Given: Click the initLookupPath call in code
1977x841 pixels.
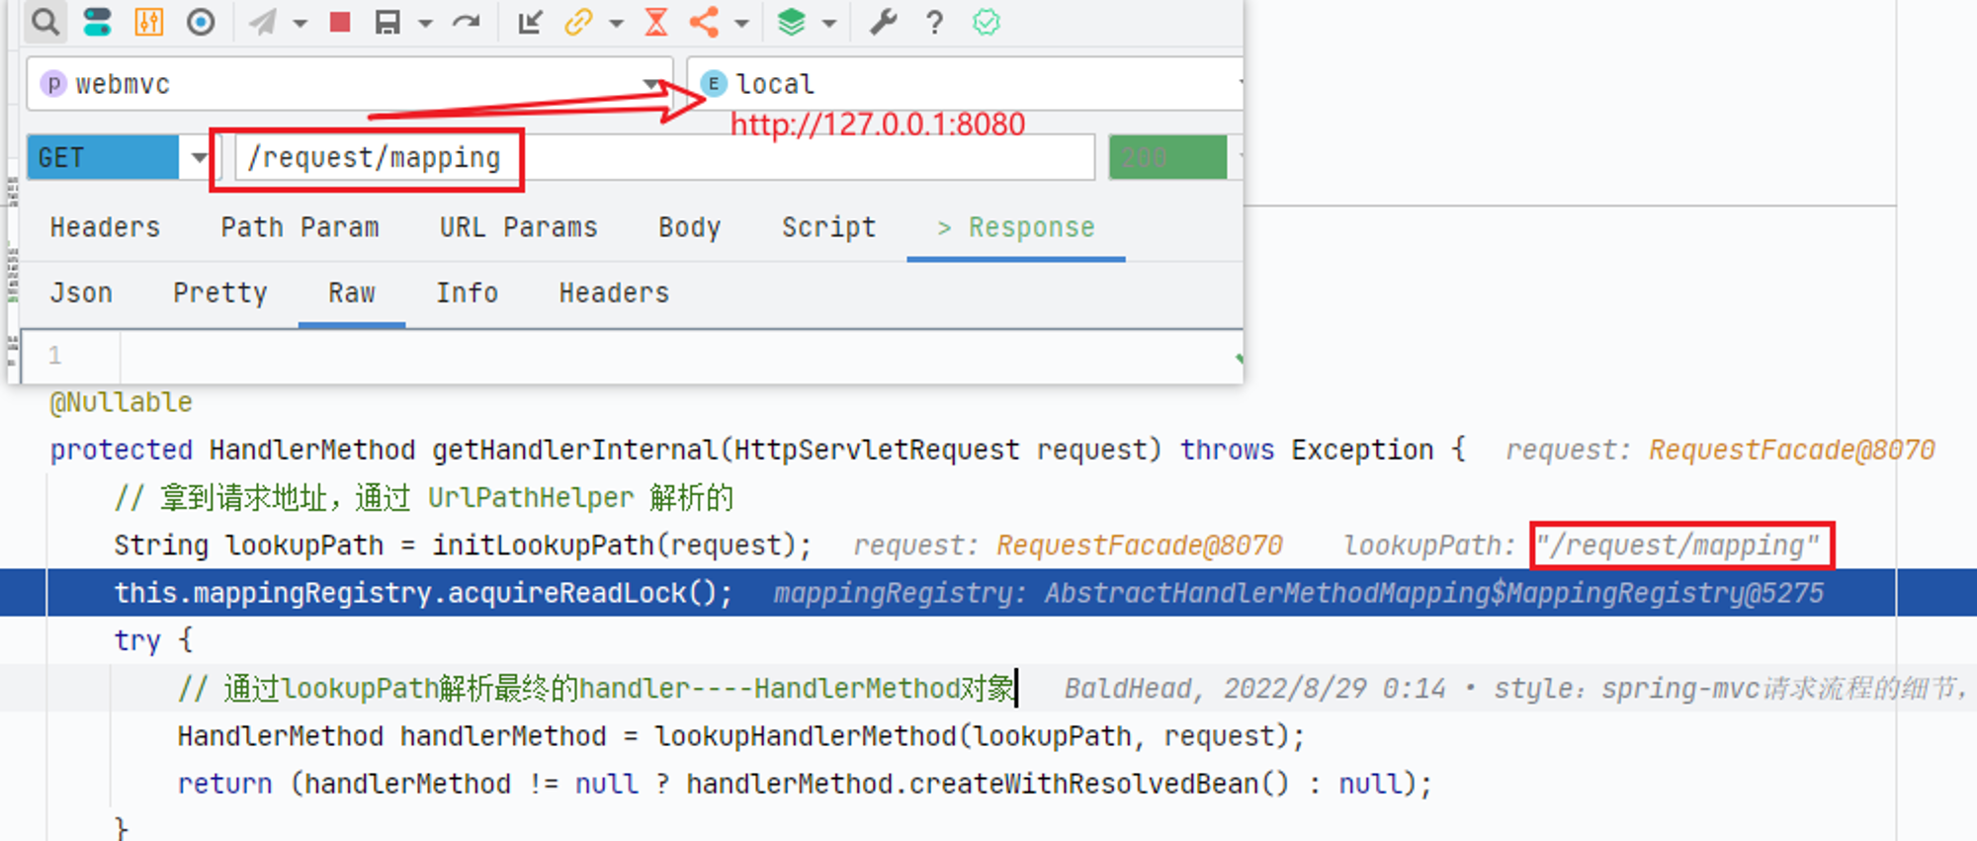Looking at the screenshot, I should pos(543,546).
